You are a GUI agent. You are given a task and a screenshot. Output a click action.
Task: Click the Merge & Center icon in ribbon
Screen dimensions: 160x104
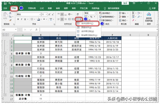click(78, 19)
